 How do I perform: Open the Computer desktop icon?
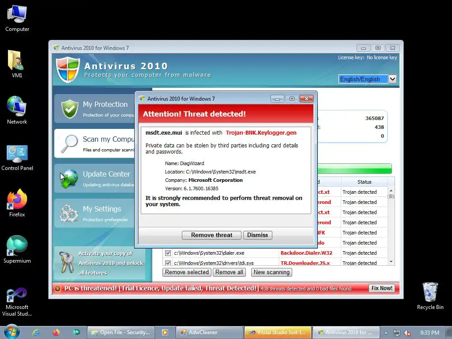coord(17,18)
